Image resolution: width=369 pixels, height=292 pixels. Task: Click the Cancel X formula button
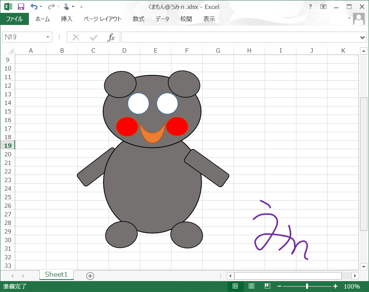tap(76, 37)
